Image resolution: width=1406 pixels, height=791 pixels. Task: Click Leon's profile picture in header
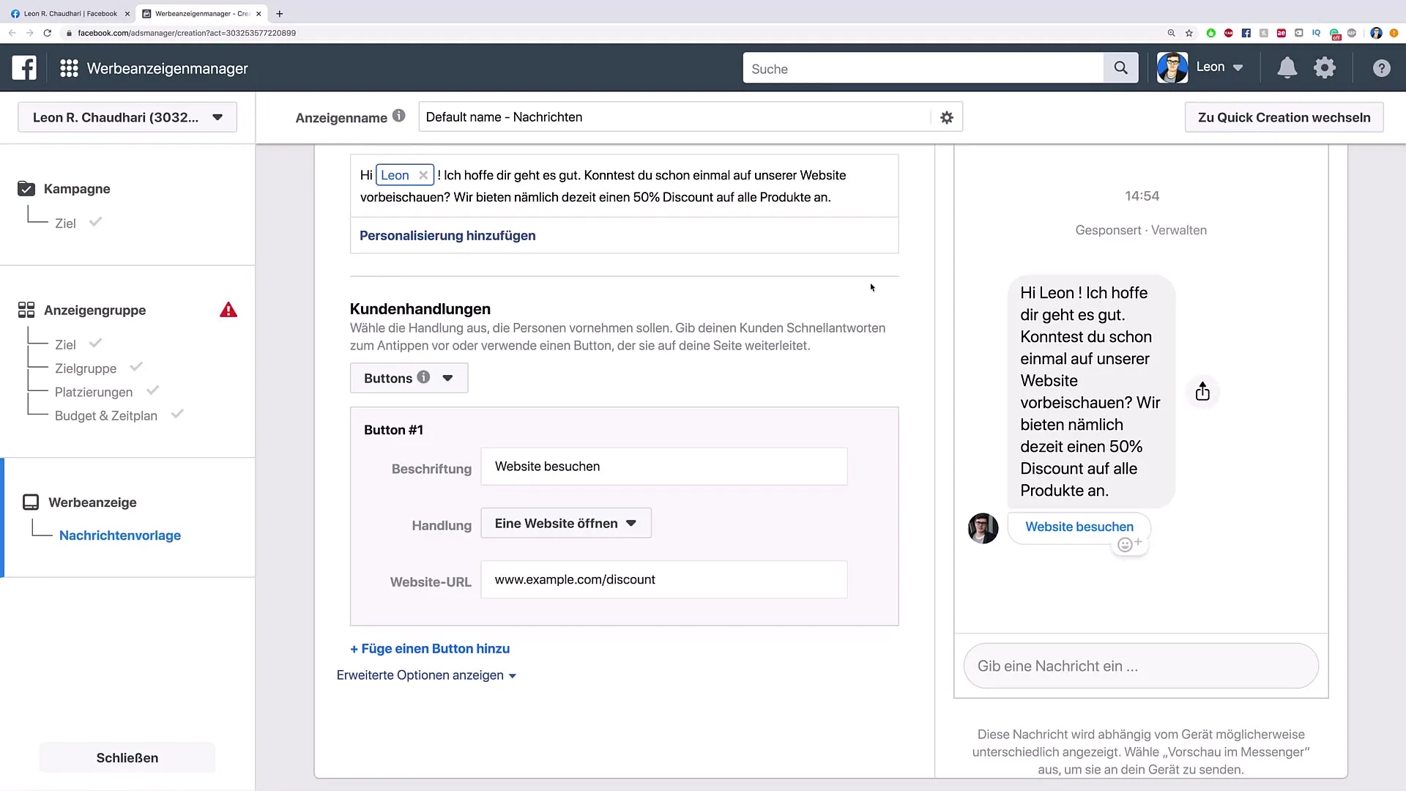pyautogui.click(x=1172, y=68)
